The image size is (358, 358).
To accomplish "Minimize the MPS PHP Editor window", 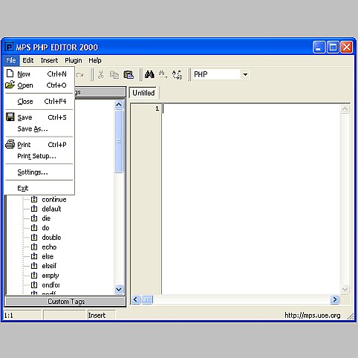I will [319, 47].
